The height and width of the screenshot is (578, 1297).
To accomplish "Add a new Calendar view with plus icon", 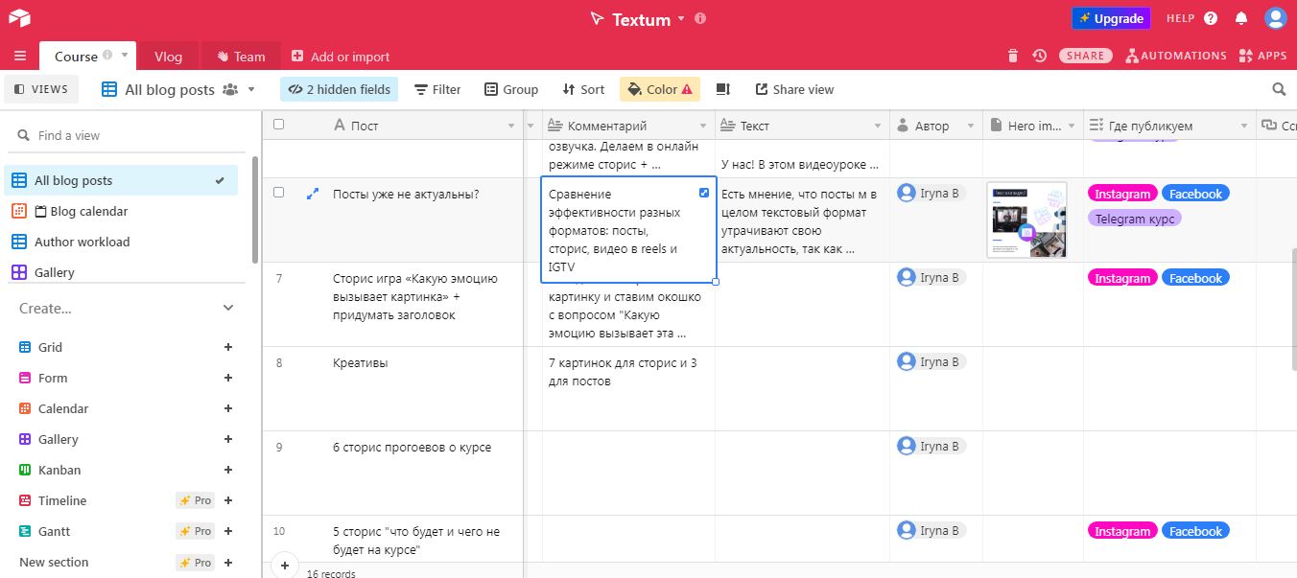I will 228,408.
